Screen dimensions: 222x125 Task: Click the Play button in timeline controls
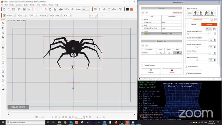pyautogui.click(x=52, y=117)
